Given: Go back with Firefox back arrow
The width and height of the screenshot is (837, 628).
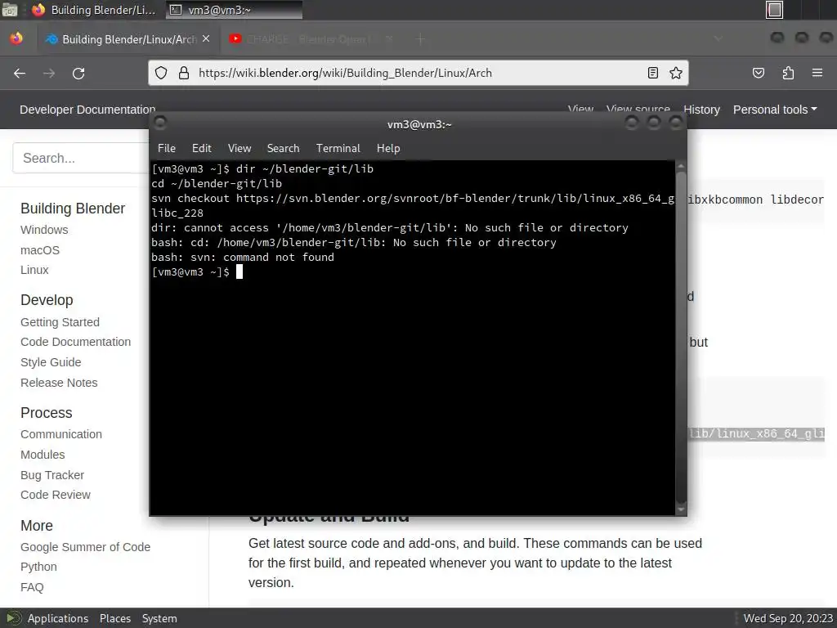Looking at the screenshot, I should [x=20, y=73].
